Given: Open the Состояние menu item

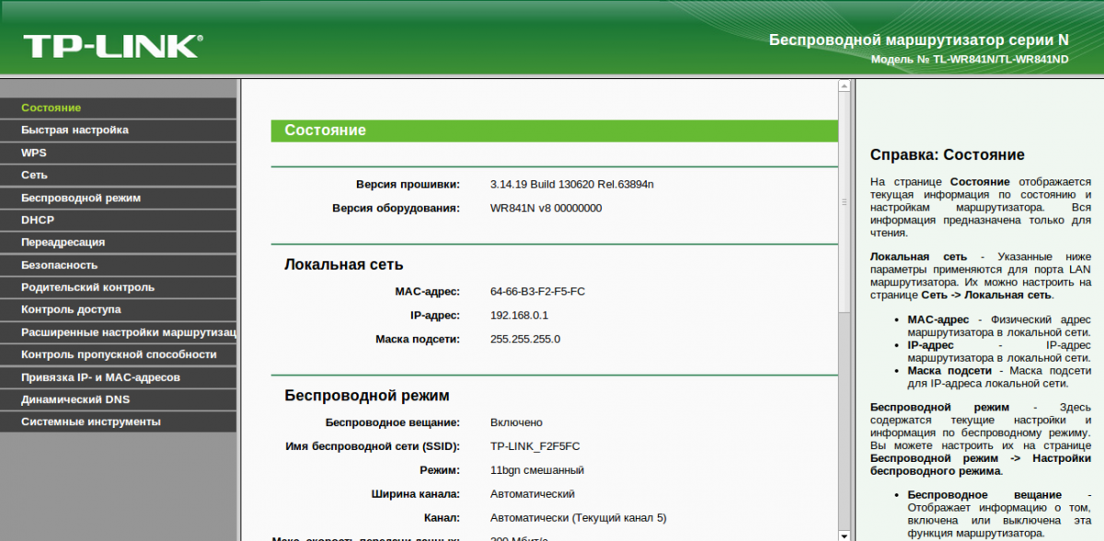Looking at the screenshot, I should [x=118, y=108].
